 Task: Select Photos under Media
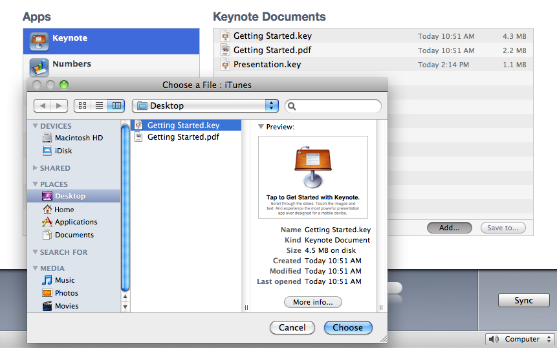66,293
